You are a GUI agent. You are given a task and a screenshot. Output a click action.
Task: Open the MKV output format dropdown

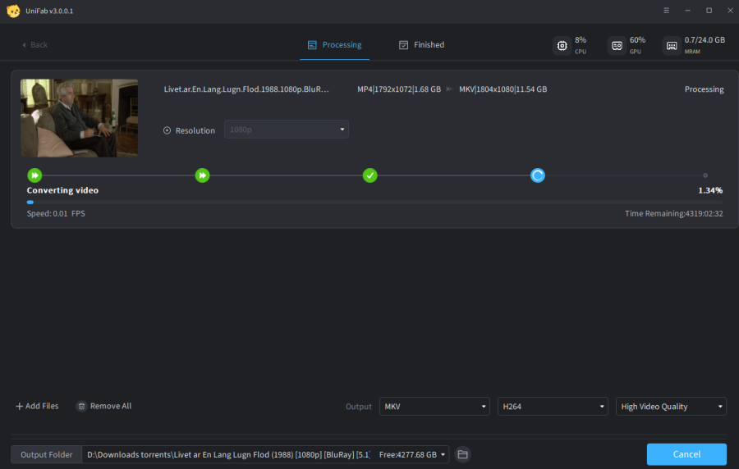[434, 407]
